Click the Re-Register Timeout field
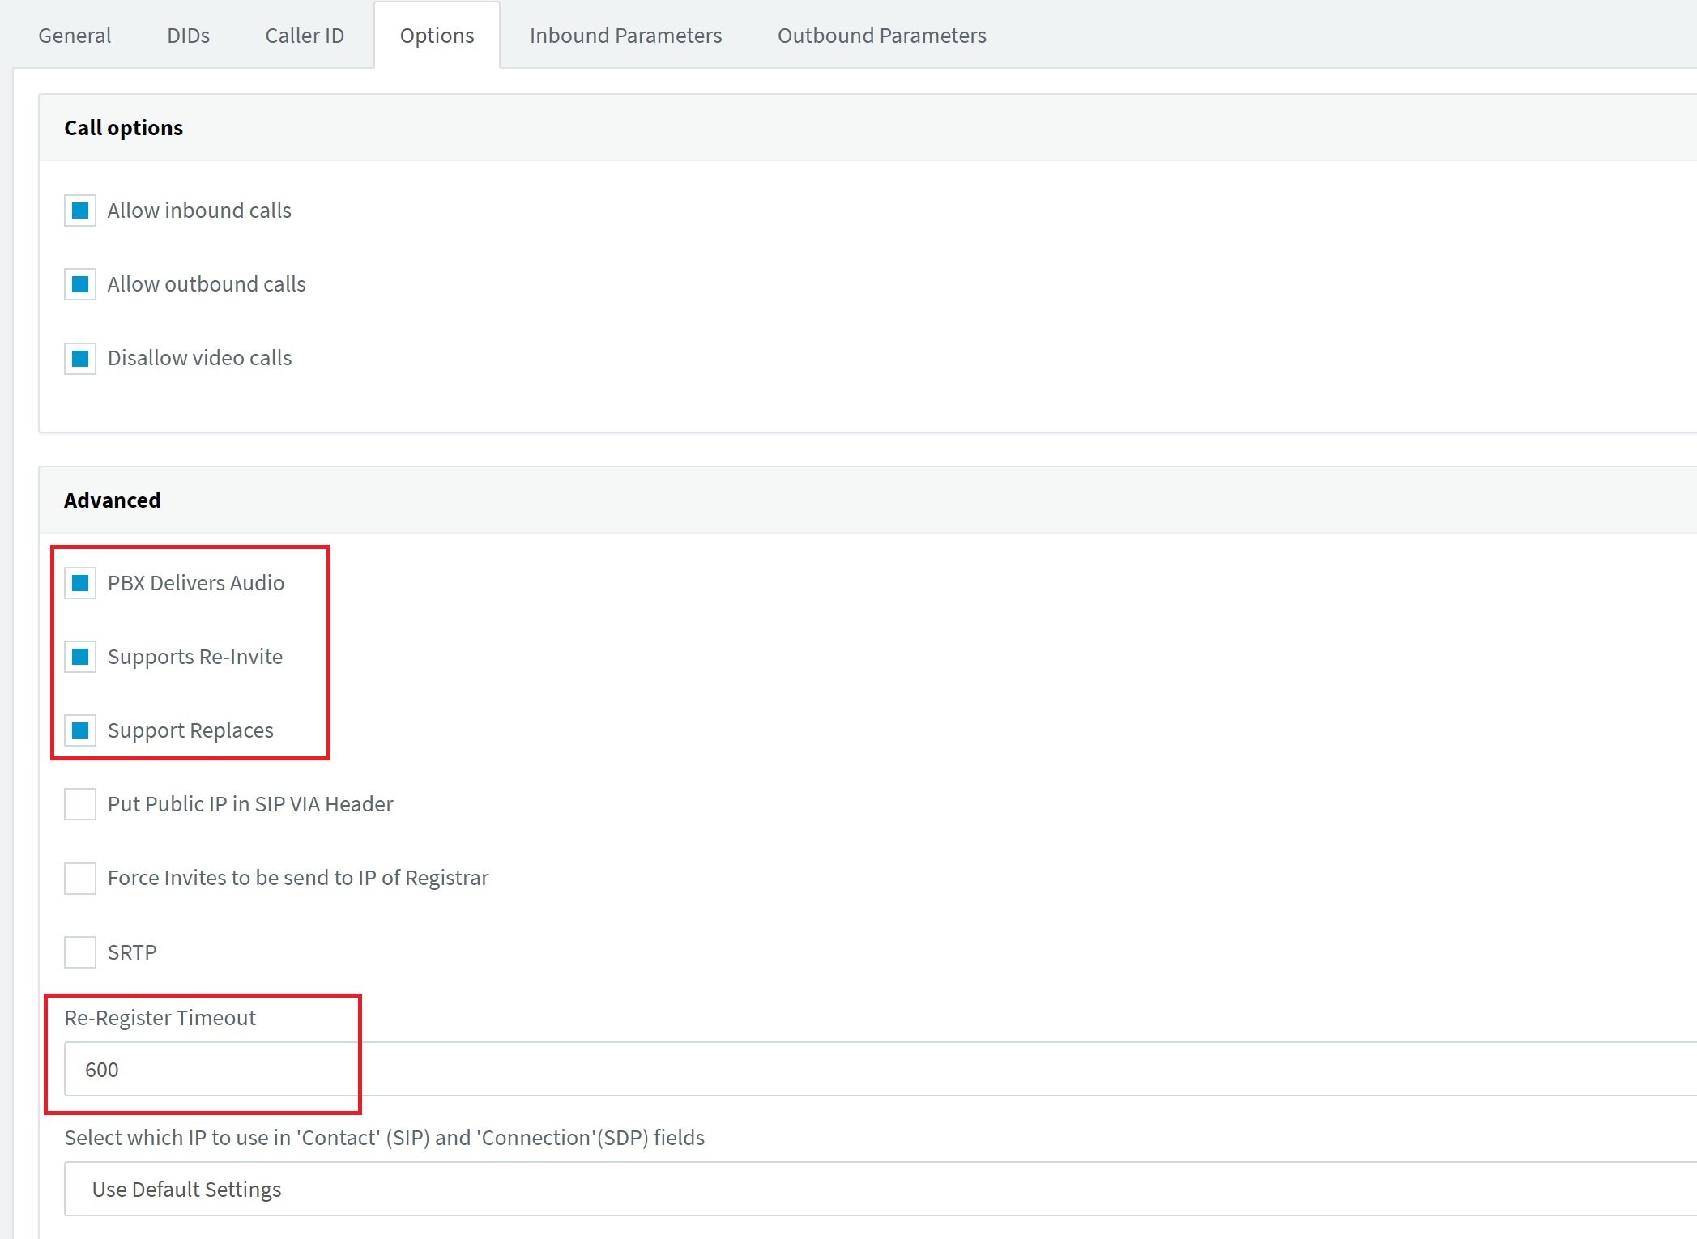The image size is (1697, 1239). tap(880, 1069)
